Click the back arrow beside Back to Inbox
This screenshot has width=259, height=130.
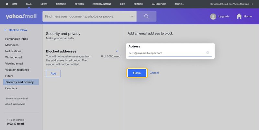click(x=6, y=30)
